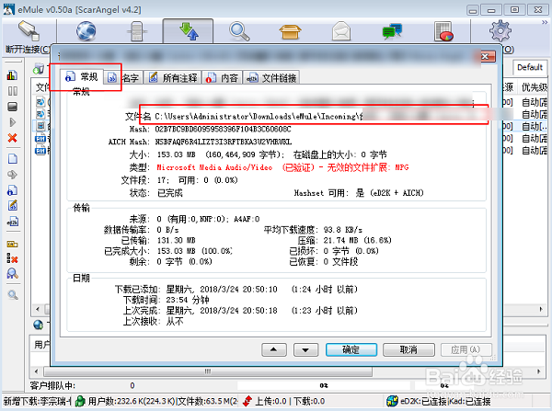Open the 文件链接 tab

(x=272, y=78)
